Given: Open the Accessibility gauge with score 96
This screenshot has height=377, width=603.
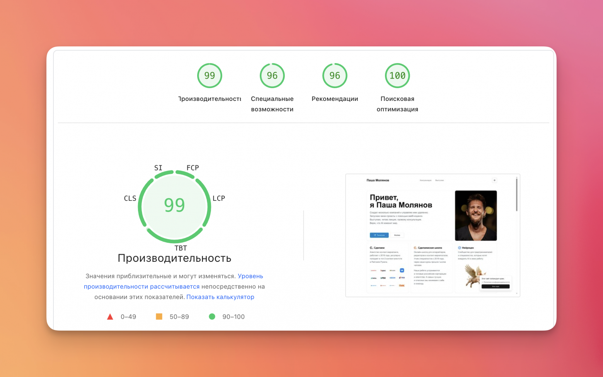Looking at the screenshot, I should (272, 76).
